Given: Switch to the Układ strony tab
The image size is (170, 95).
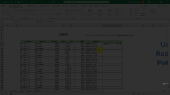Looking at the screenshot, I should click(x=44, y=6).
